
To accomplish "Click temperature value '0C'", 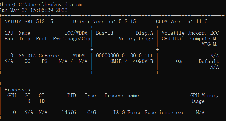I will (x=27, y=61).
